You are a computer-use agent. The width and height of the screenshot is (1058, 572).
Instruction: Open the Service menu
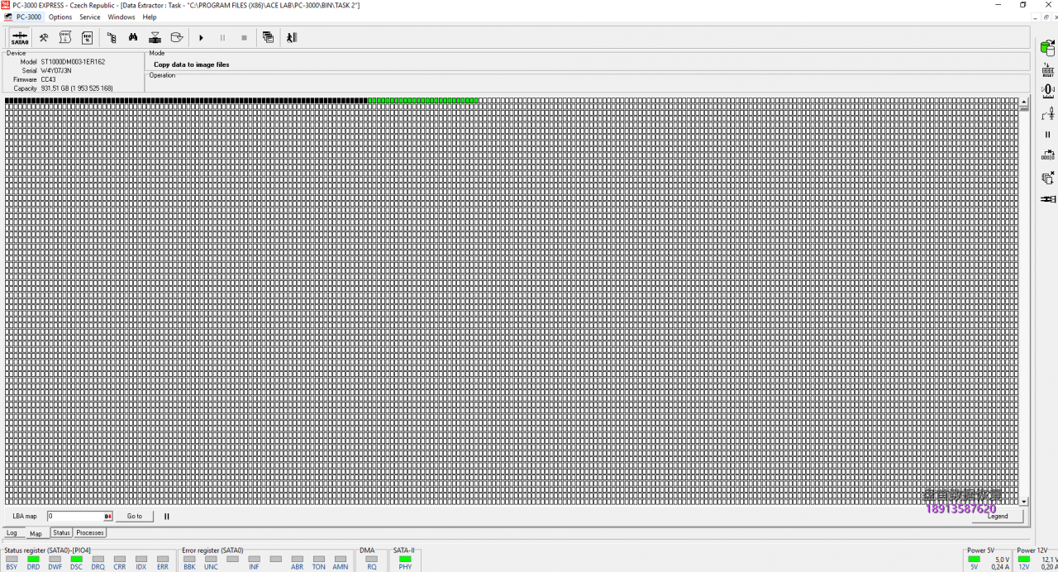(x=89, y=17)
